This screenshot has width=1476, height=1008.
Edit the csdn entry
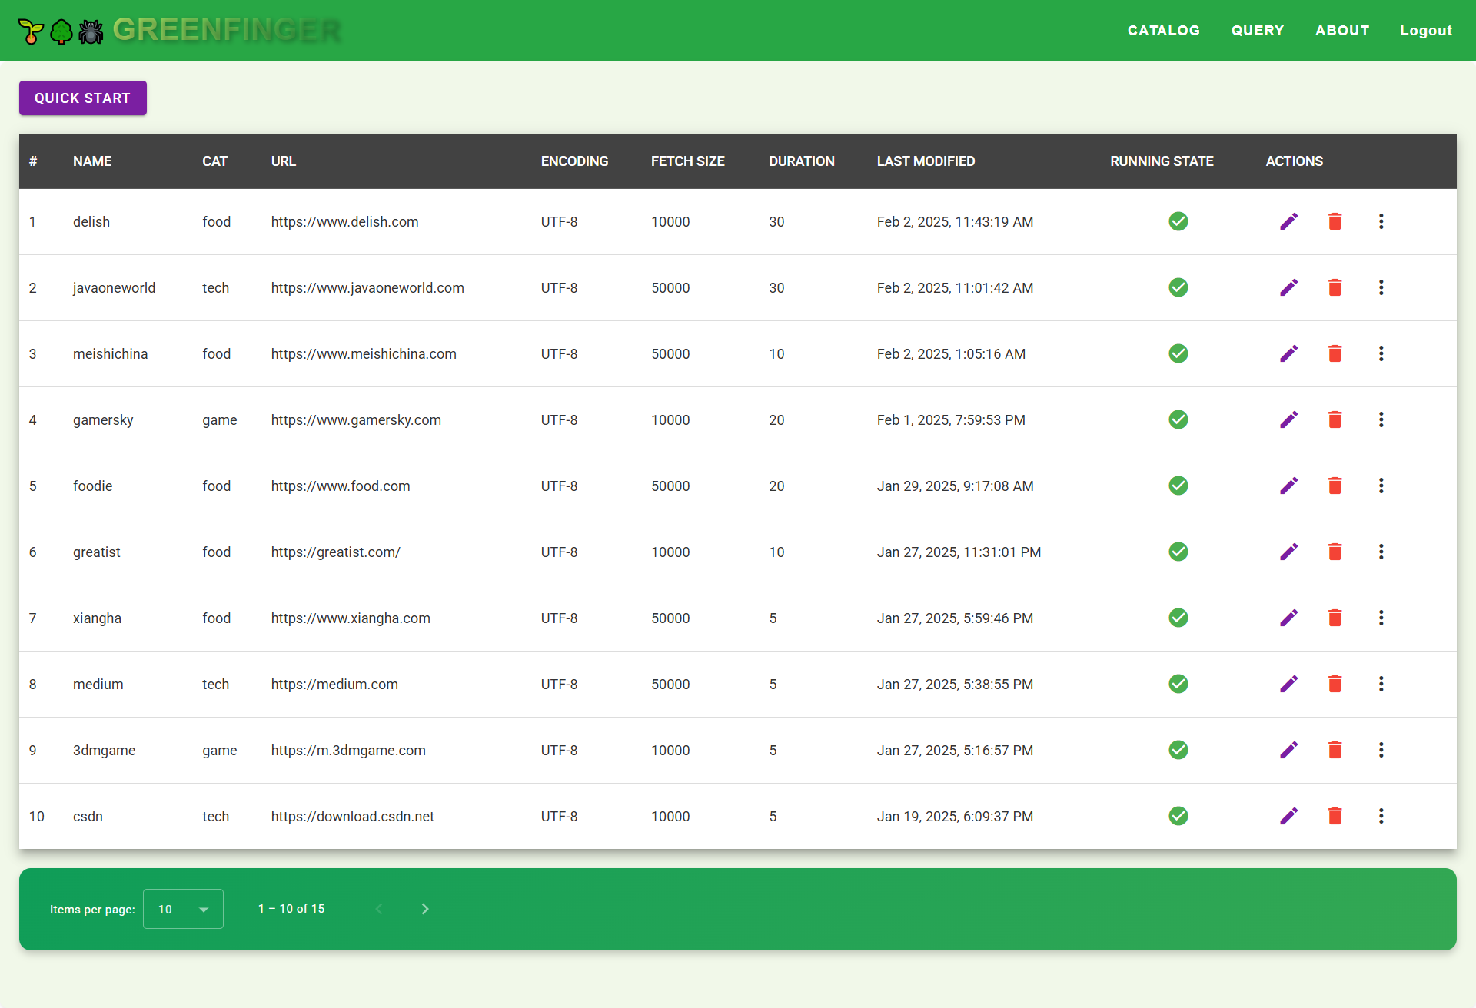[x=1289, y=816]
